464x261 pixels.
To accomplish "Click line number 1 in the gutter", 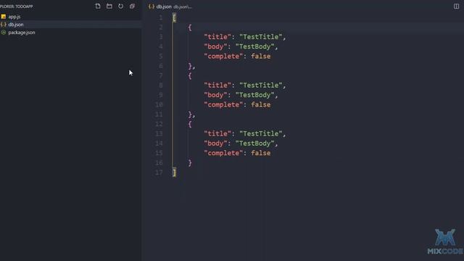I will pos(161,17).
